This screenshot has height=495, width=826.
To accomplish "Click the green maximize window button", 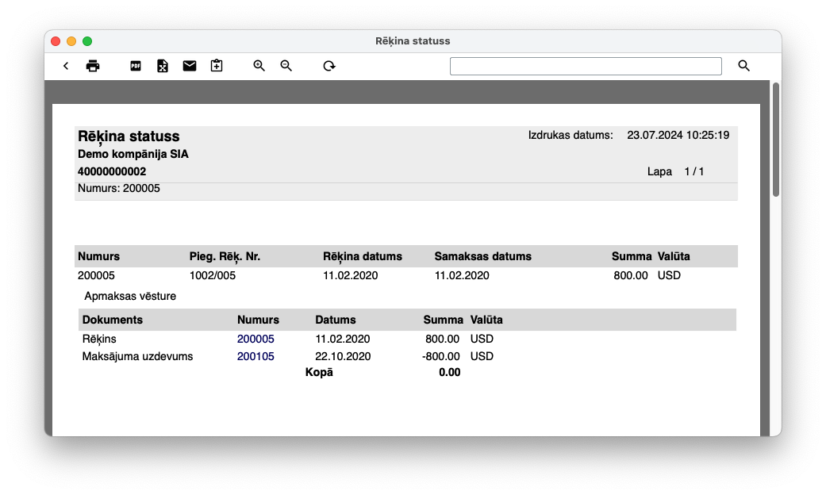I will tap(87, 41).
